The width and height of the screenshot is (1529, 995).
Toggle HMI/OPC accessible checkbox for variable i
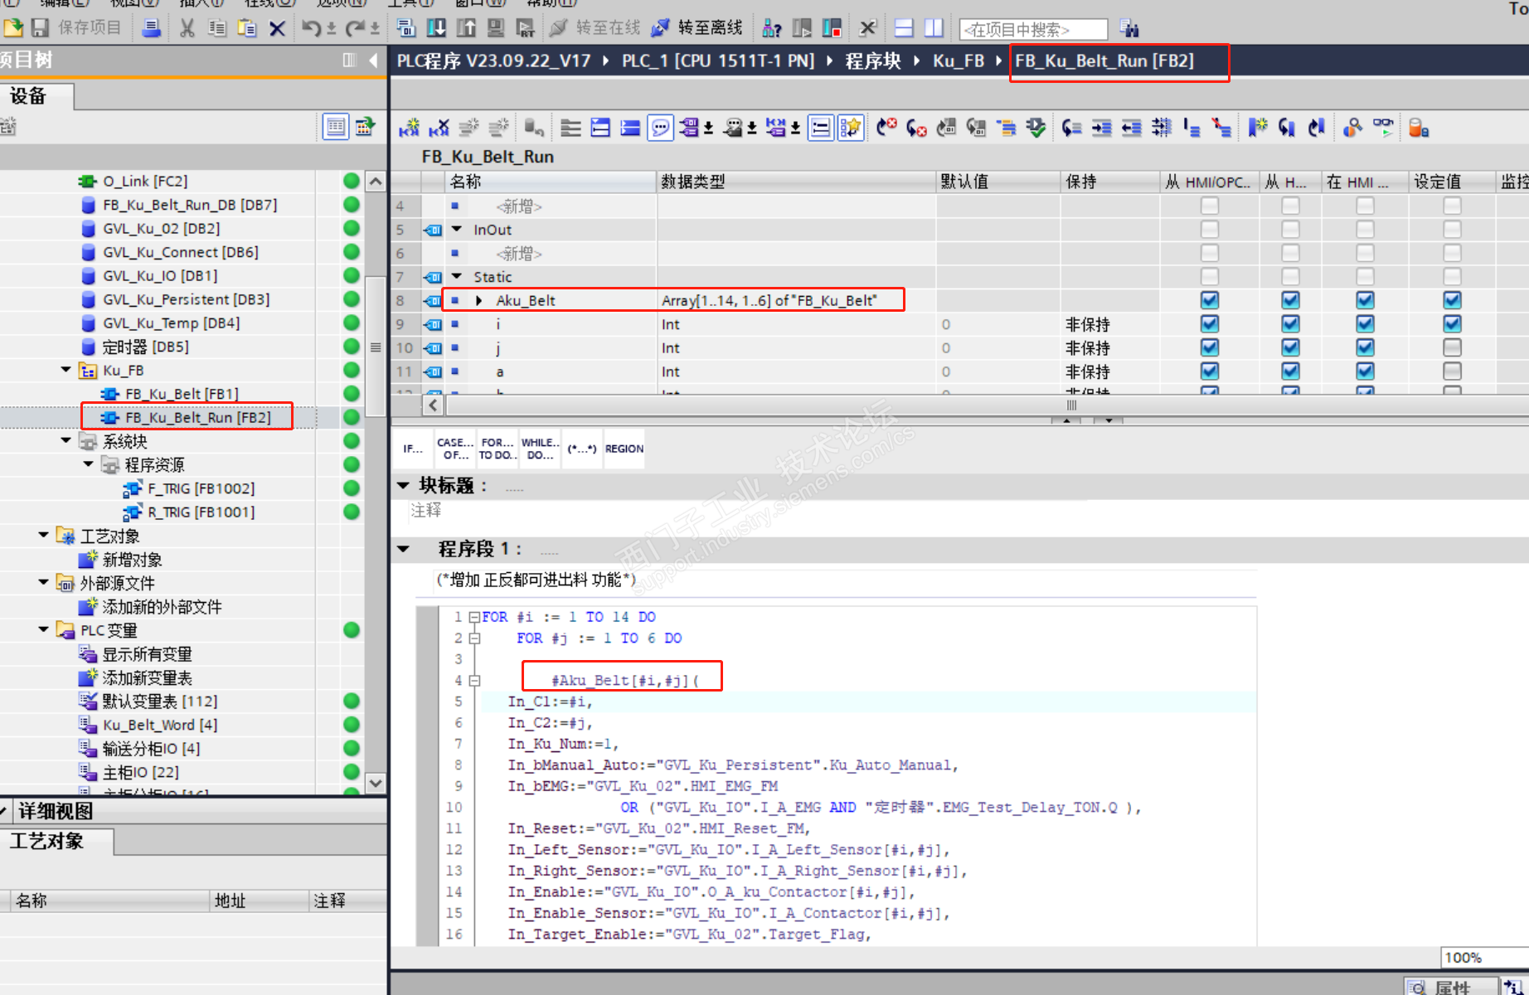point(1210,324)
